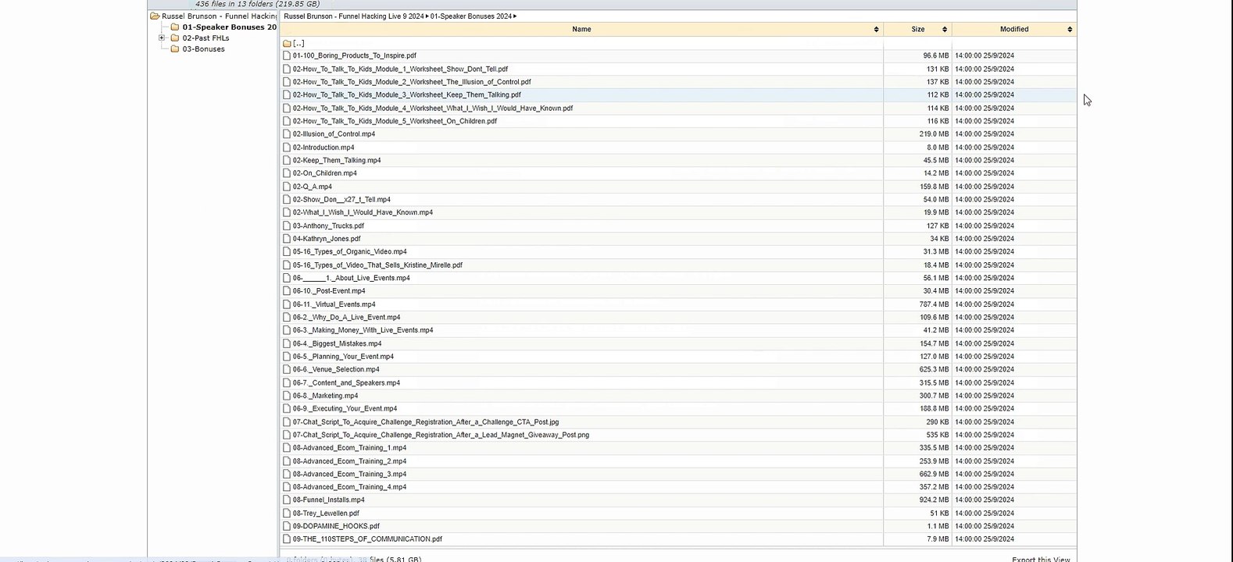
Task: Click file icon of Module_2_Worksheet_The_Illusion_of_Control.pdf
Action: tap(287, 81)
